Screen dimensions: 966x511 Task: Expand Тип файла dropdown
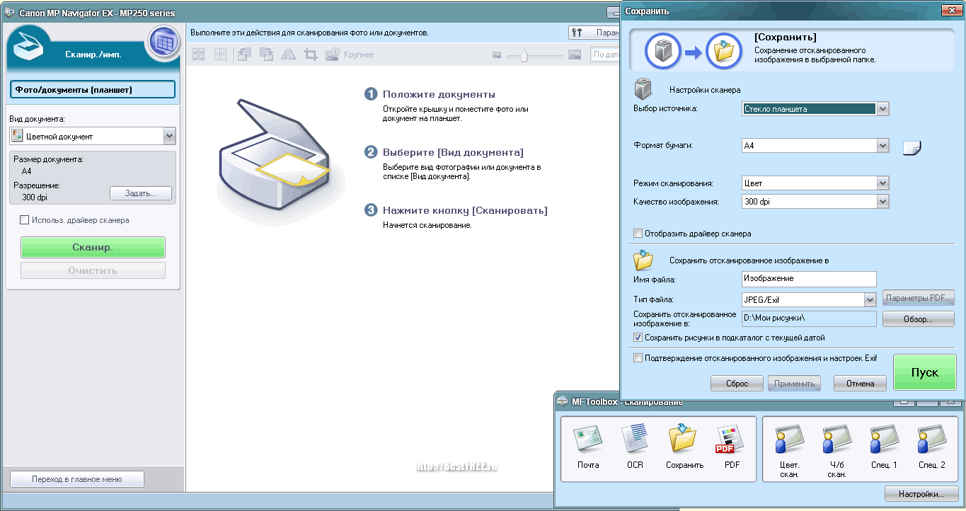(870, 300)
